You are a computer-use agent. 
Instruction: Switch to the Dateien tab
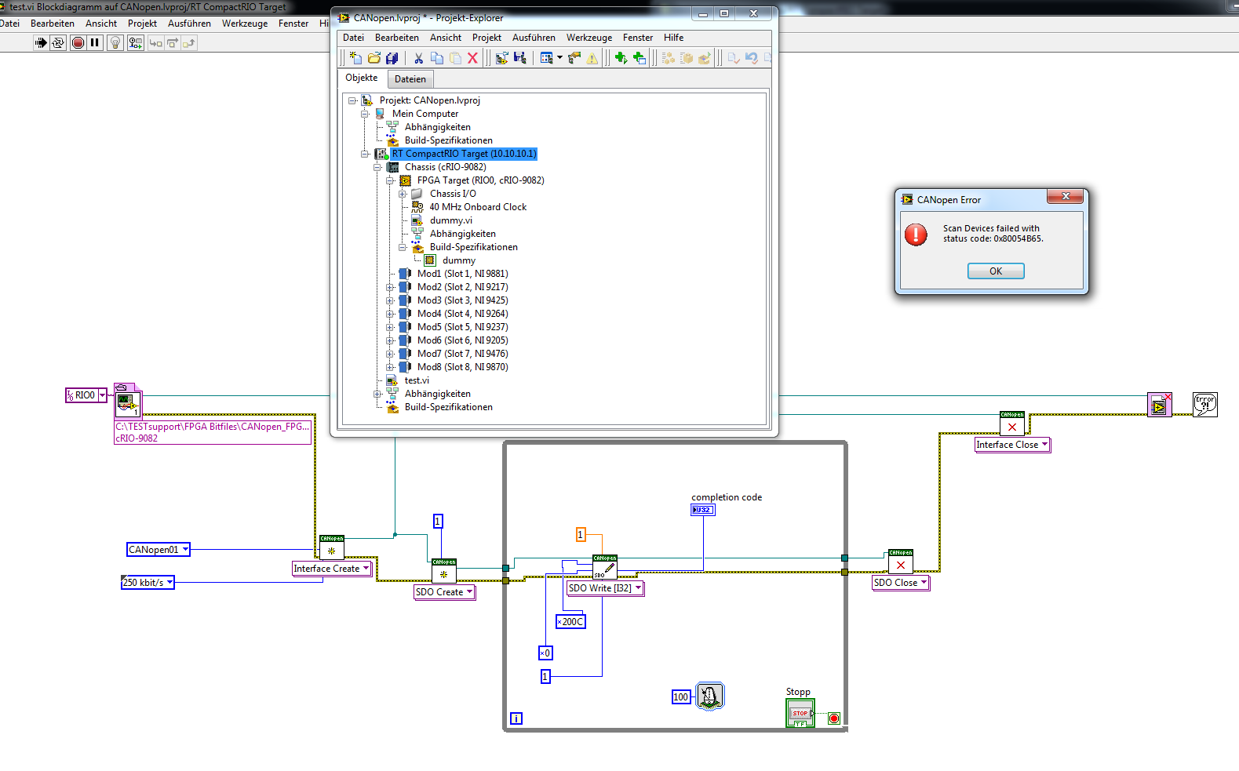click(x=410, y=79)
